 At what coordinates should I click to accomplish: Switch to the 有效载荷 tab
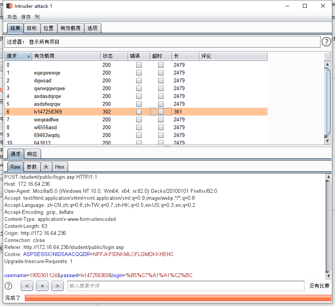tap(70, 28)
